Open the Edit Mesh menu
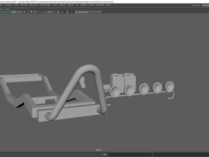 [24, 5]
